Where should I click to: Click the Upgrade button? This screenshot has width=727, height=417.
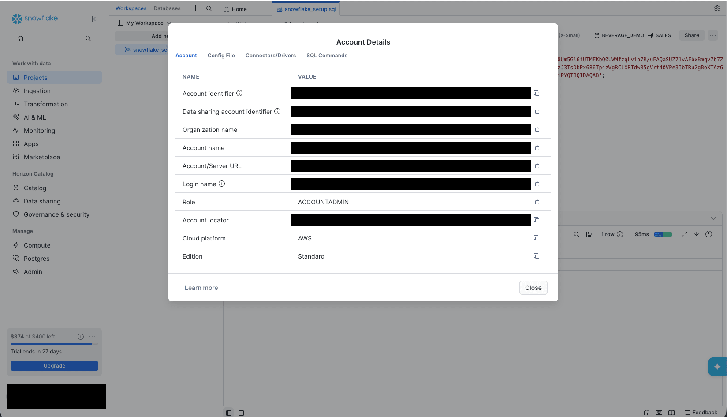coord(55,366)
